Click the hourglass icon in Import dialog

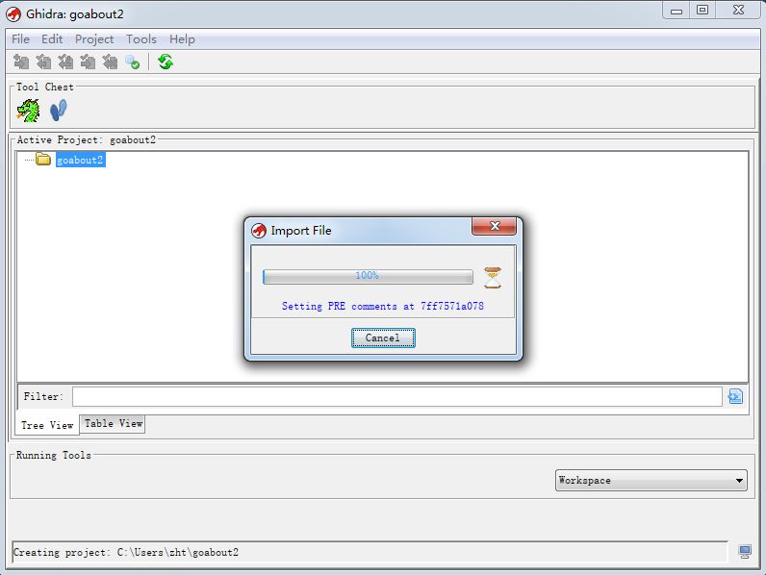[x=493, y=278]
